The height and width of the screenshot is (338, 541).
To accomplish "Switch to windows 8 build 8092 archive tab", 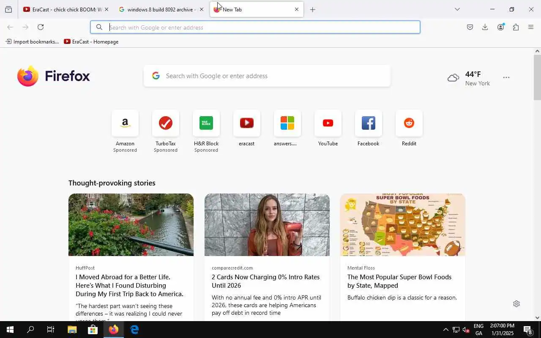I will pyautogui.click(x=157, y=9).
